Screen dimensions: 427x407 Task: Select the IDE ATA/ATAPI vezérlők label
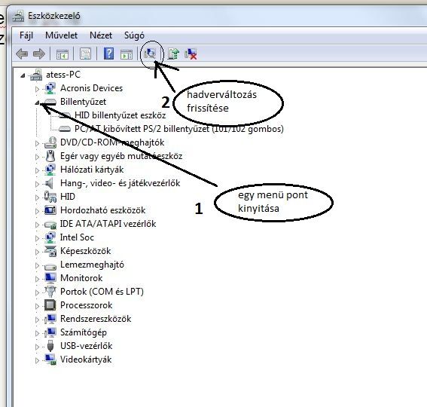tap(108, 224)
